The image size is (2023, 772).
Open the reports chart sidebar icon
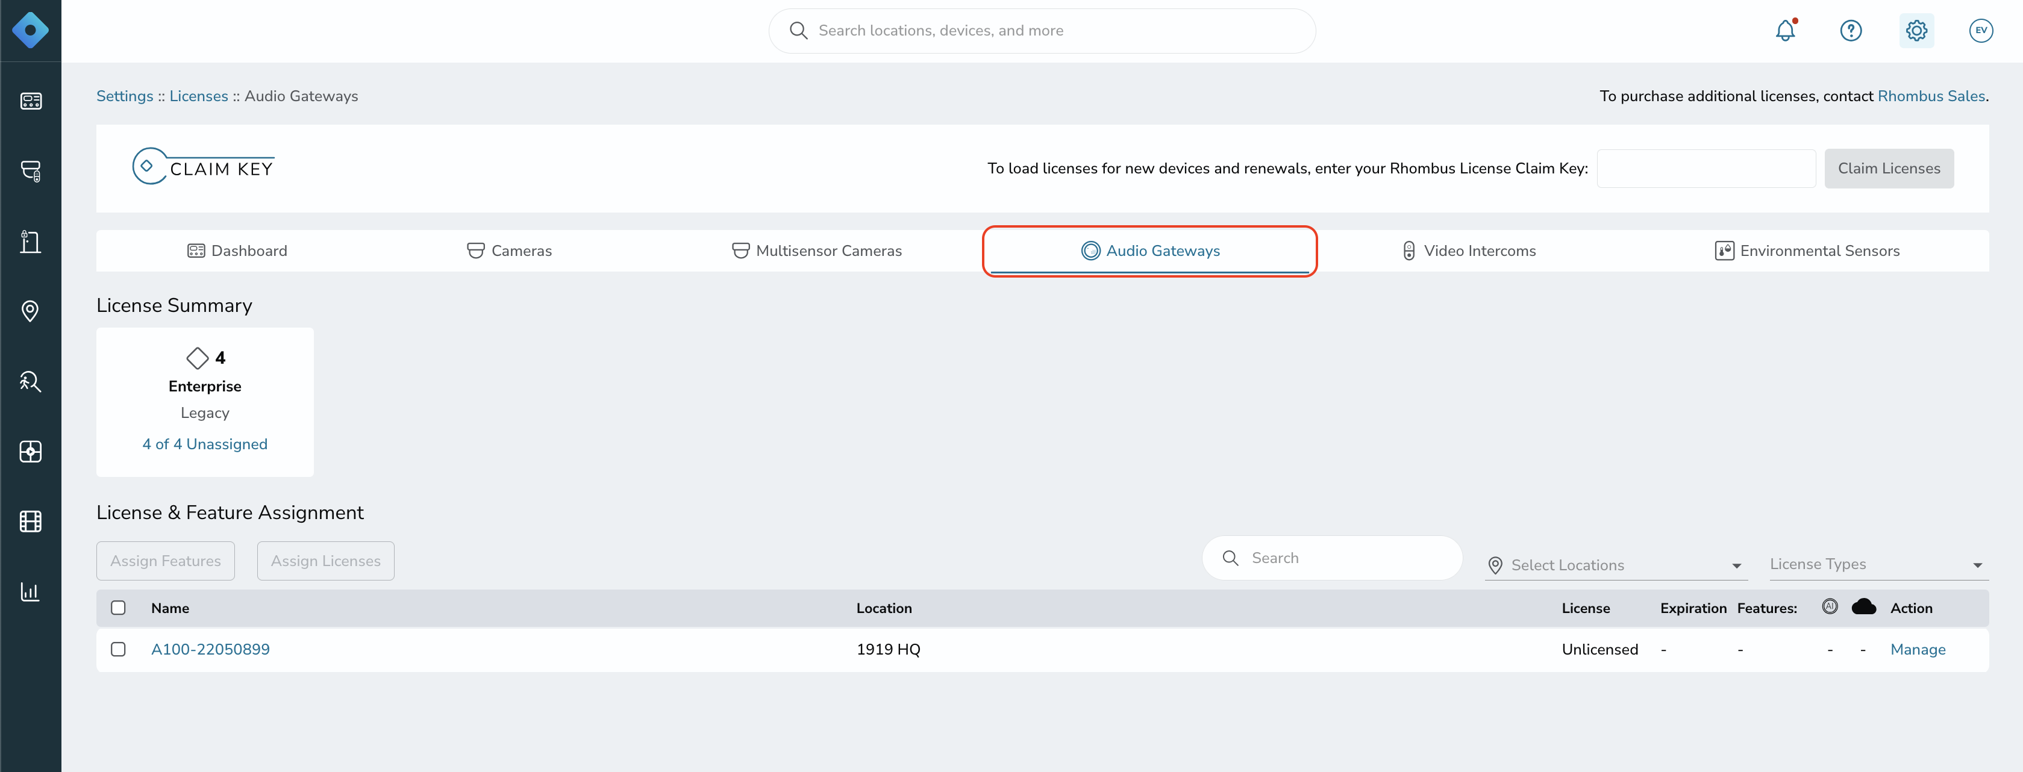click(30, 591)
